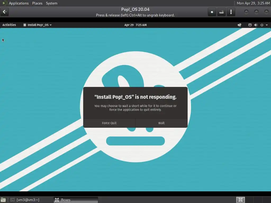Open the send keyboard shortcut button
This screenshot has height=203, width=271.
222,12
